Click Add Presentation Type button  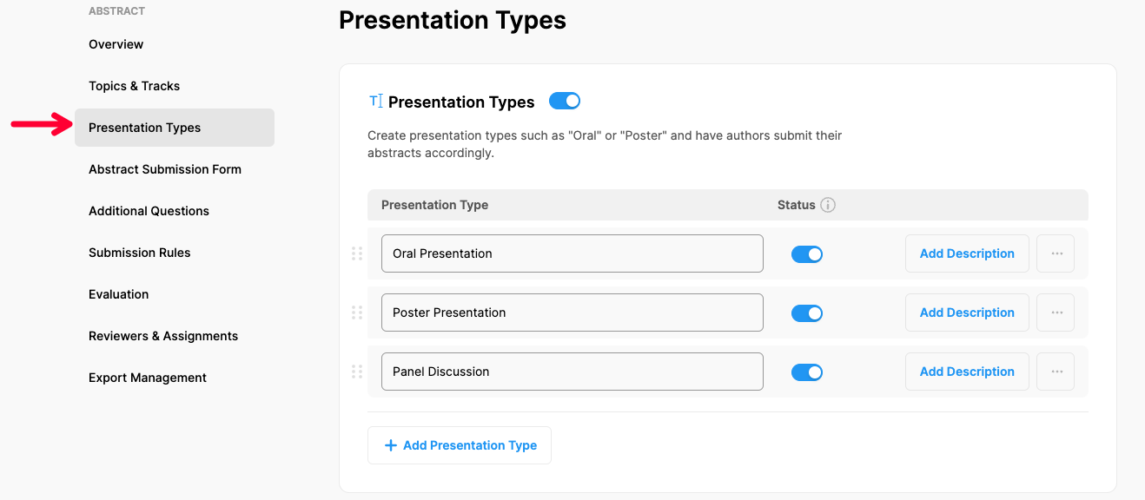(460, 445)
